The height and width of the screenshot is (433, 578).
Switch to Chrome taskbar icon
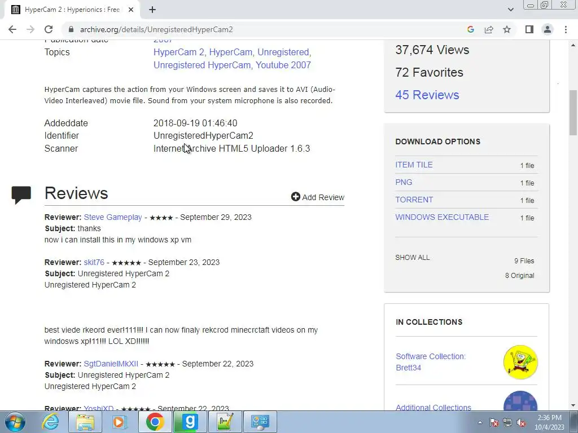[155, 422]
